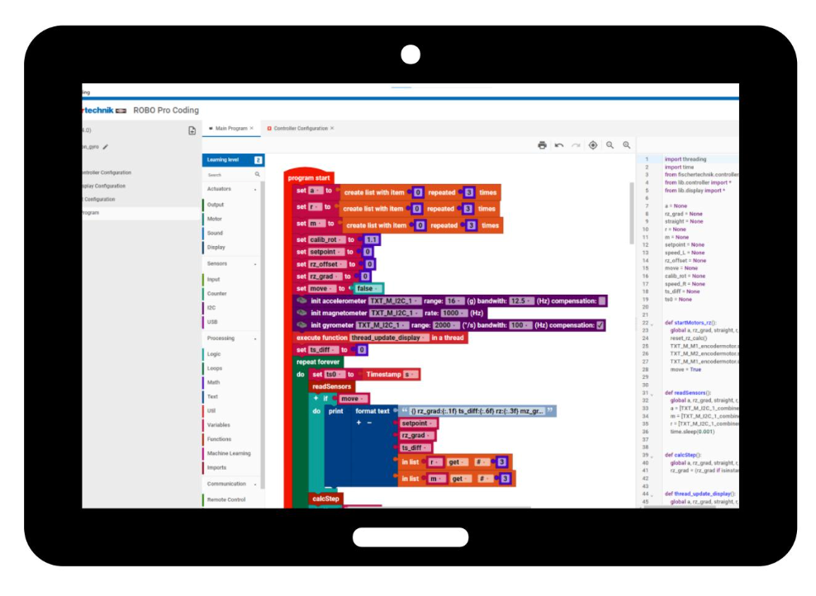Uncheck the gyrometer compensation checkbox
The width and height of the screenshot is (816, 596).
click(600, 325)
